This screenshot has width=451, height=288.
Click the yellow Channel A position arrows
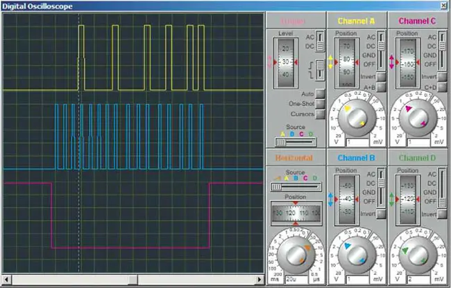tap(330, 62)
